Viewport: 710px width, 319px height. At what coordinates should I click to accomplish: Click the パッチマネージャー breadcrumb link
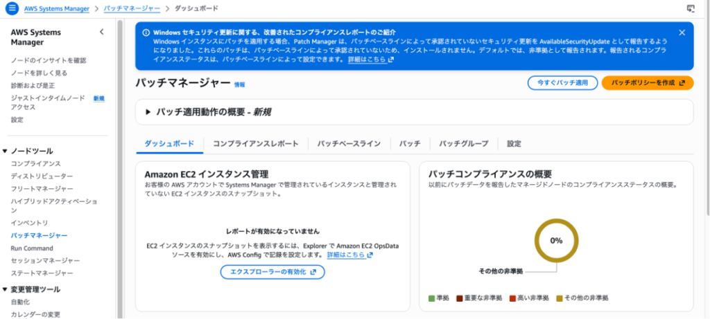tap(132, 8)
